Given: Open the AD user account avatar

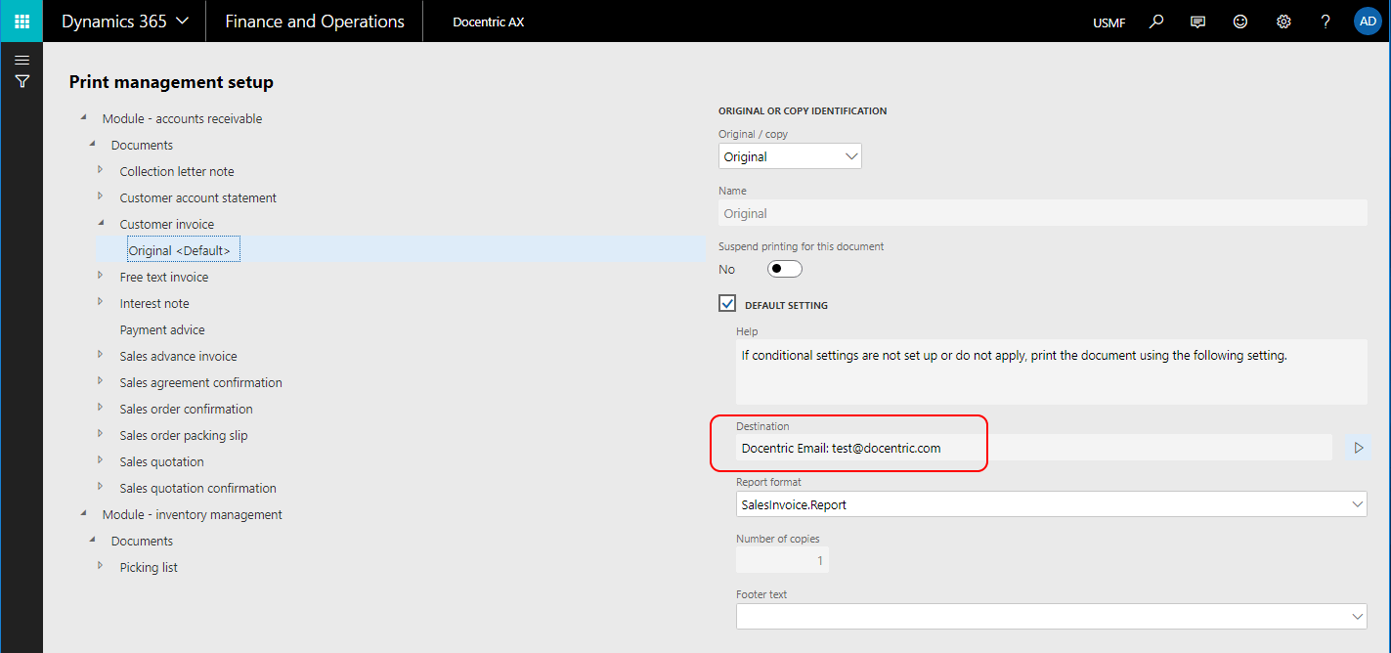Looking at the screenshot, I should [x=1368, y=22].
